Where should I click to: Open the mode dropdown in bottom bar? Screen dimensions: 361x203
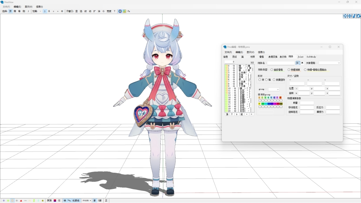pyautogui.click(x=87, y=201)
